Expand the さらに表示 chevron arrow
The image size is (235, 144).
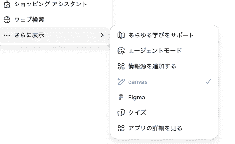point(102,35)
